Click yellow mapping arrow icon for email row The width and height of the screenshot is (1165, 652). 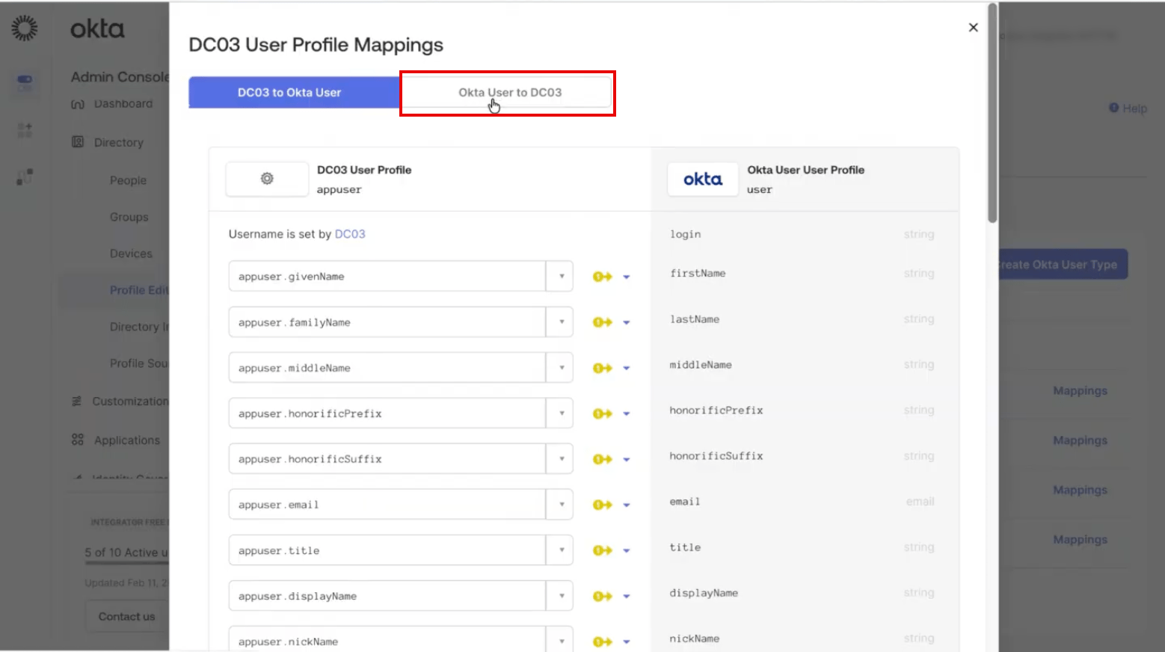pyautogui.click(x=602, y=505)
